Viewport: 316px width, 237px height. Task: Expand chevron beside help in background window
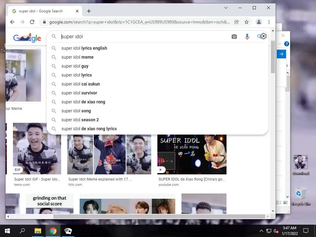pyautogui.click(x=280, y=44)
